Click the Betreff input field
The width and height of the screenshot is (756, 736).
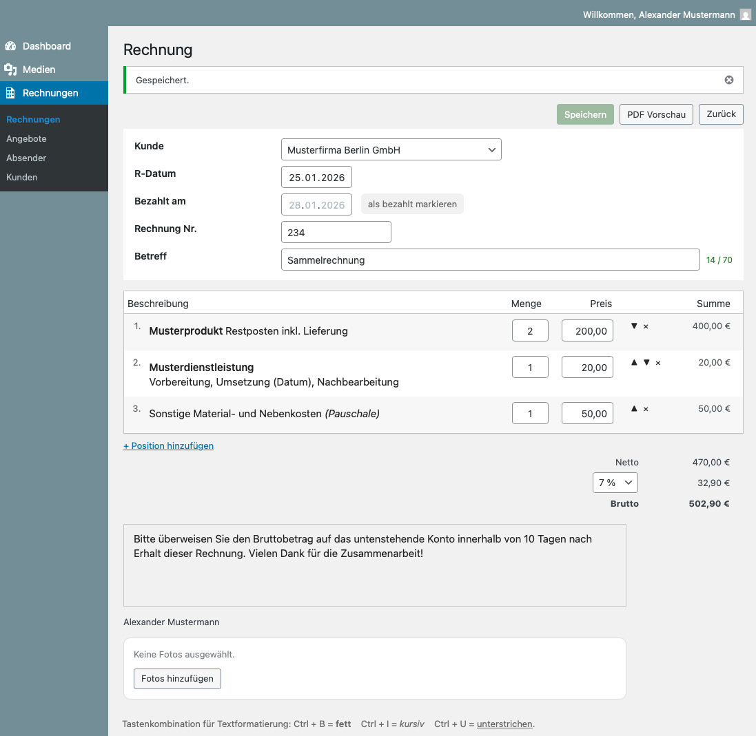click(x=490, y=260)
